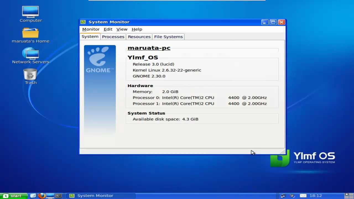Click the clock showing 18:12
This screenshot has height=199, width=354.
316,196
